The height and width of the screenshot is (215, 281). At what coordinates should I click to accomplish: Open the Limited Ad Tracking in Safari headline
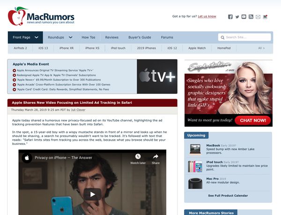pyautogui.click(x=72, y=103)
